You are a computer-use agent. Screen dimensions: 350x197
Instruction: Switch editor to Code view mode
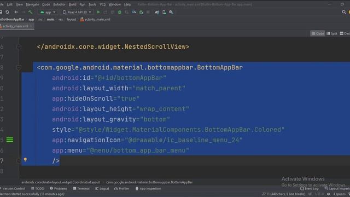click(318, 33)
